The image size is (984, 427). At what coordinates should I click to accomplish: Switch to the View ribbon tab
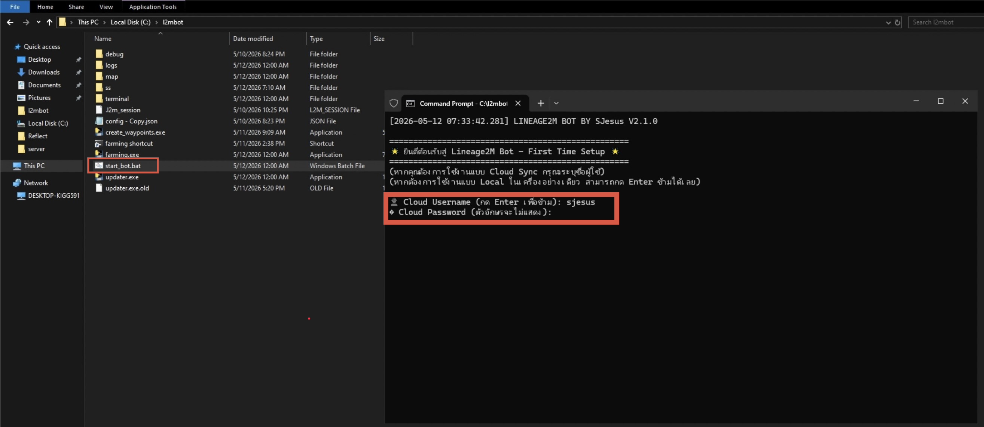[x=106, y=7]
